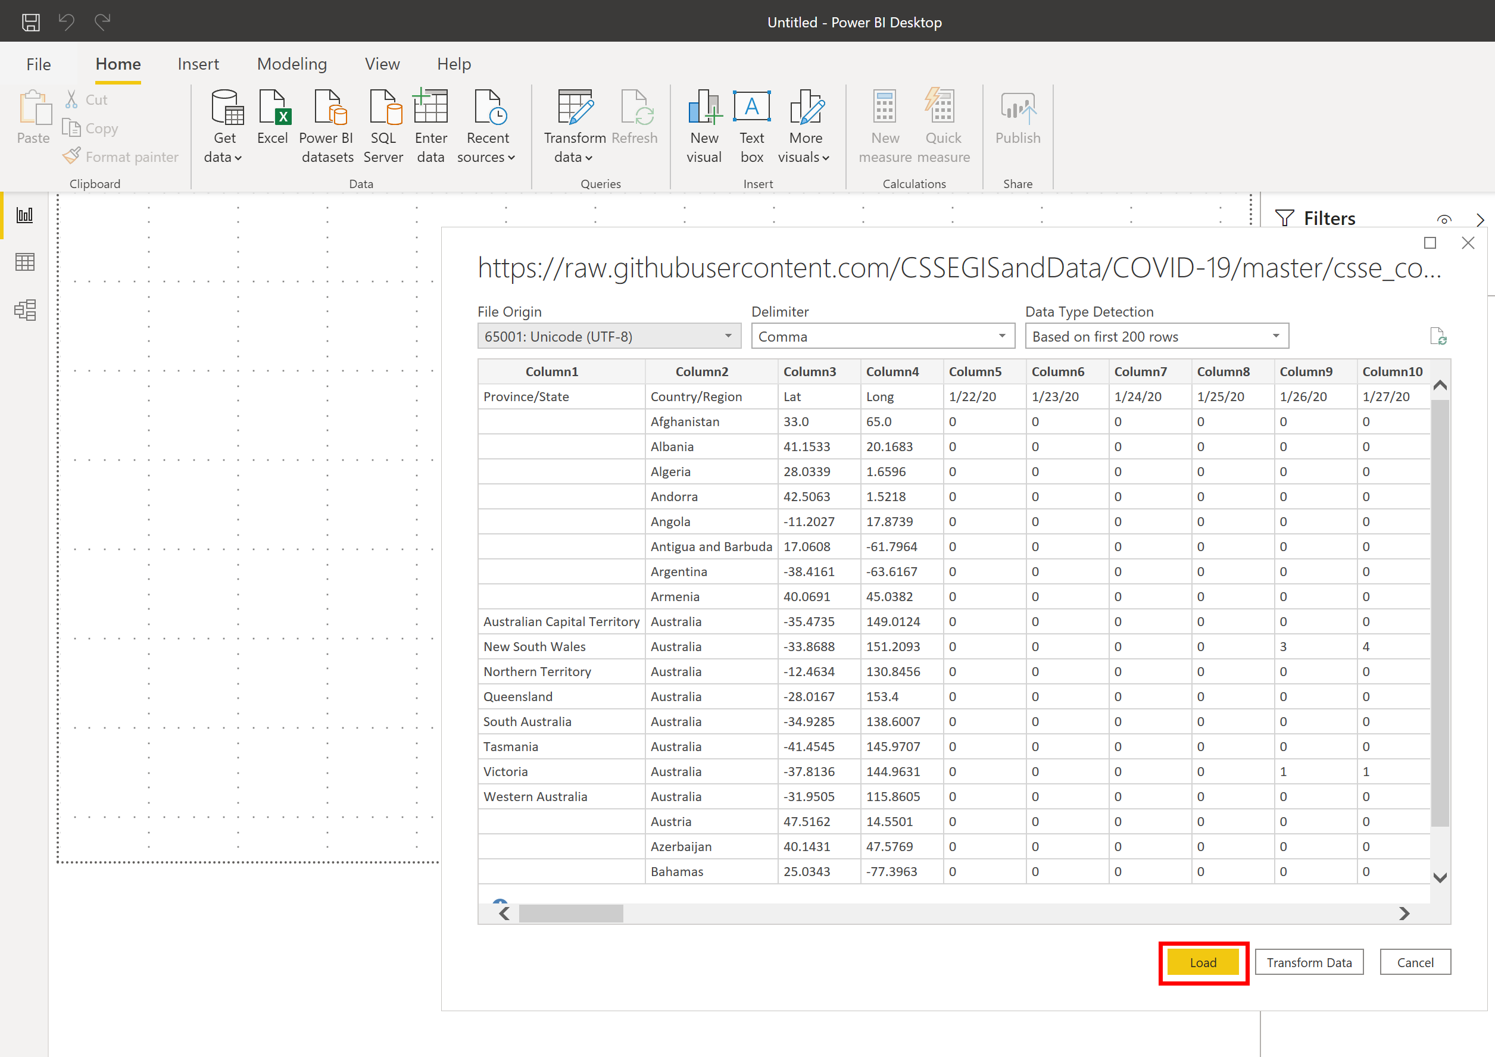Click the Save icon in the title bar
The image size is (1495, 1057).
tap(30, 22)
